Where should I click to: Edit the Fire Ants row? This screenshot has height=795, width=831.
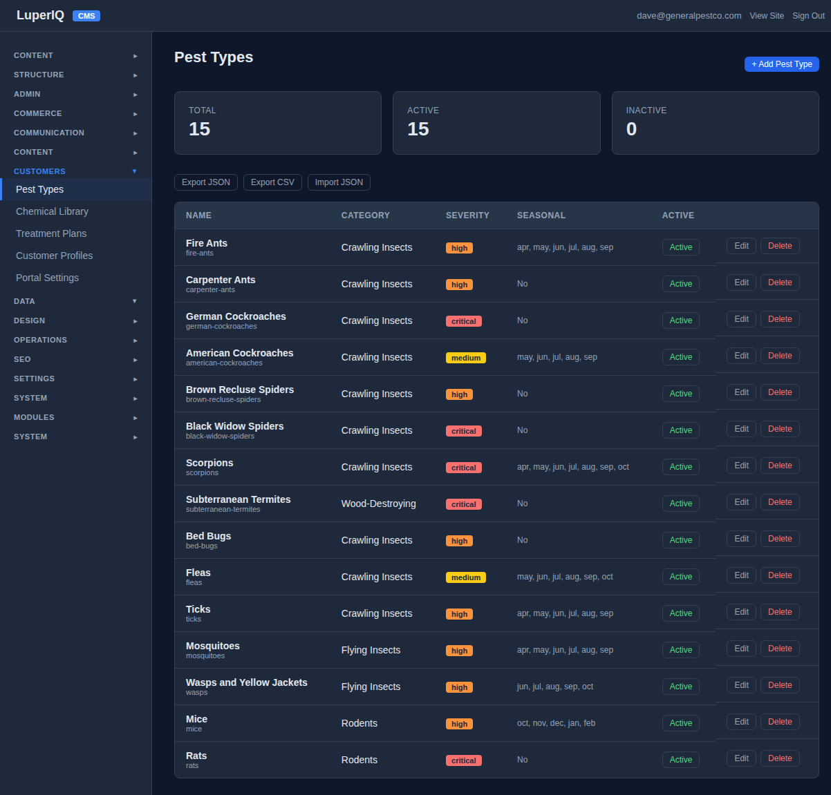tap(741, 246)
